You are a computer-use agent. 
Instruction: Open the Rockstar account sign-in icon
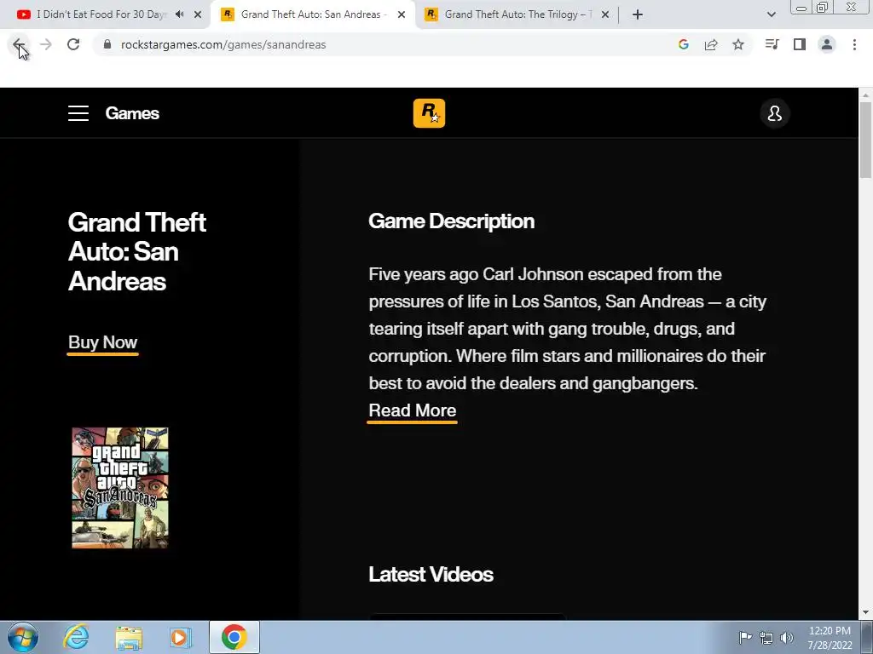[774, 113]
